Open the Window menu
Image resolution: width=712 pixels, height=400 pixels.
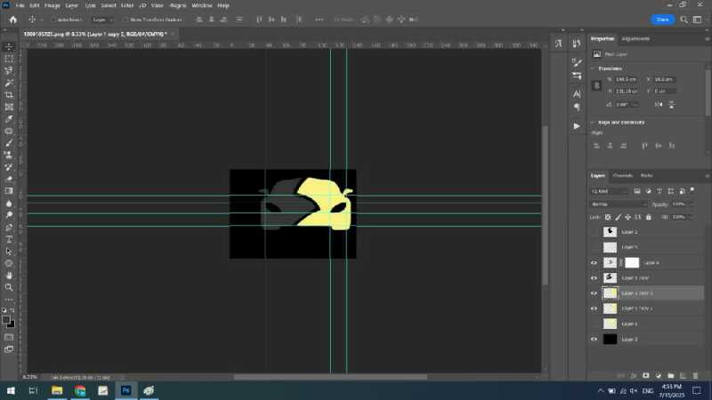click(x=202, y=5)
